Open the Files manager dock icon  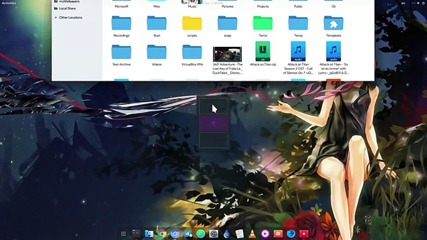pyautogui.click(x=149, y=234)
